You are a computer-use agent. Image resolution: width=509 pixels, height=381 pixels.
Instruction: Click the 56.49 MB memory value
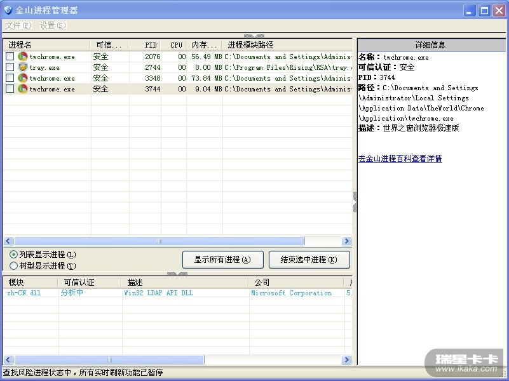[207, 57]
